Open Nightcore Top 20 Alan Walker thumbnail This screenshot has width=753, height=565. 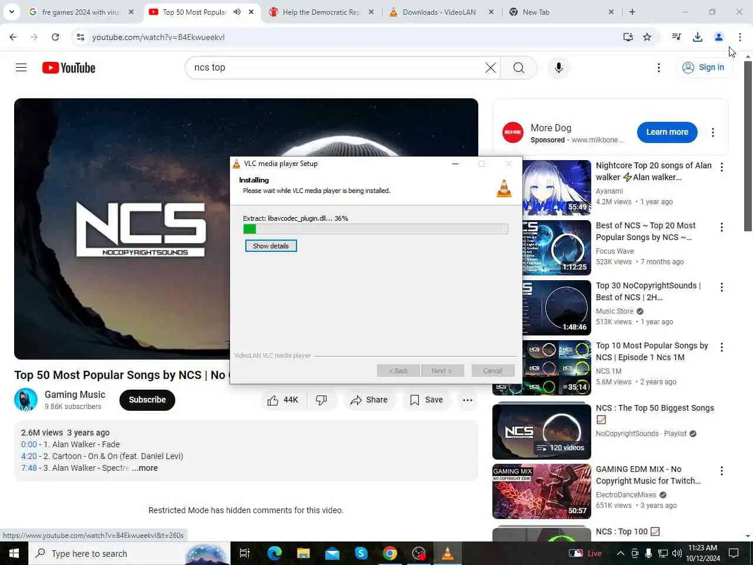click(x=556, y=188)
